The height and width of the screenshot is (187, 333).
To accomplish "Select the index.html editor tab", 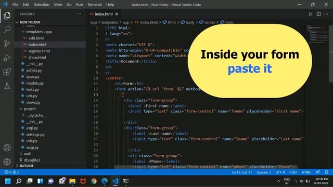I will click(x=104, y=14).
